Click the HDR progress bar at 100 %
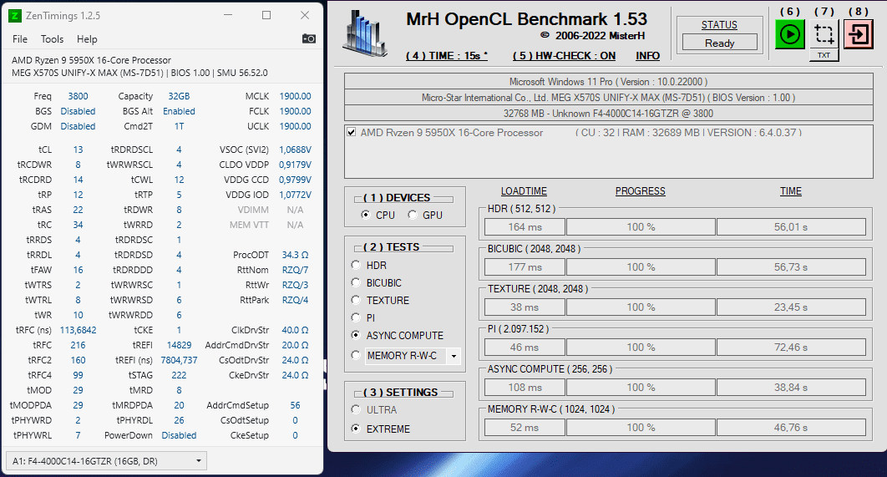This screenshot has width=887, height=477. click(x=641, y=227)
